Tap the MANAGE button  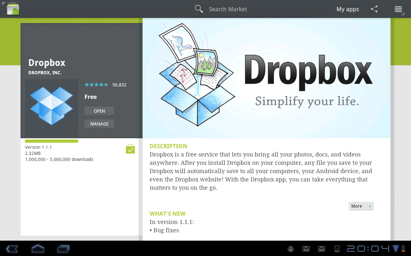coord(99,124)
